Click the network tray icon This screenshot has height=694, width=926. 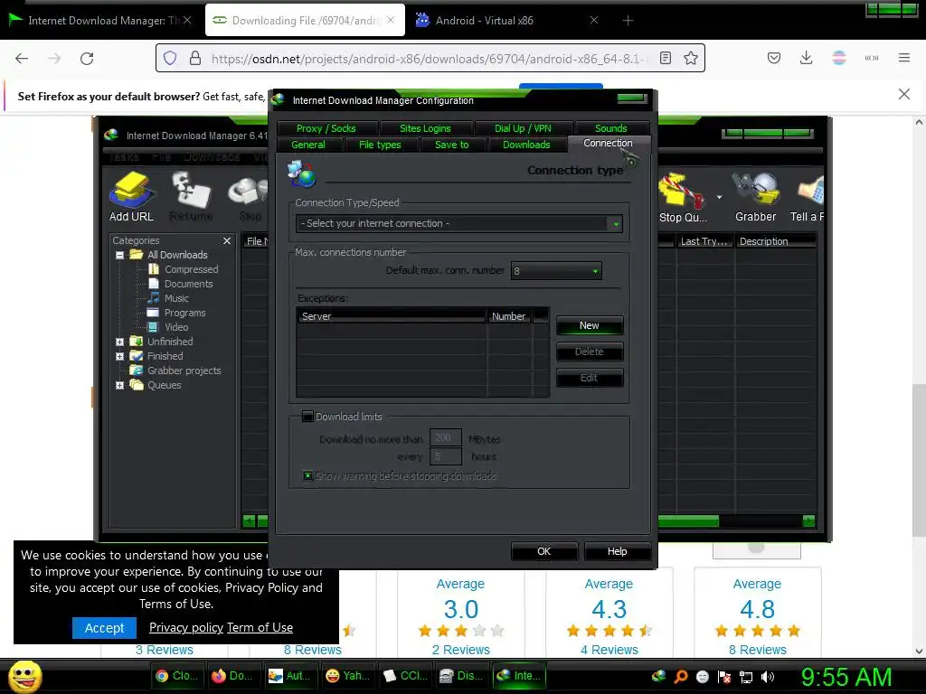tap(746, 677)
